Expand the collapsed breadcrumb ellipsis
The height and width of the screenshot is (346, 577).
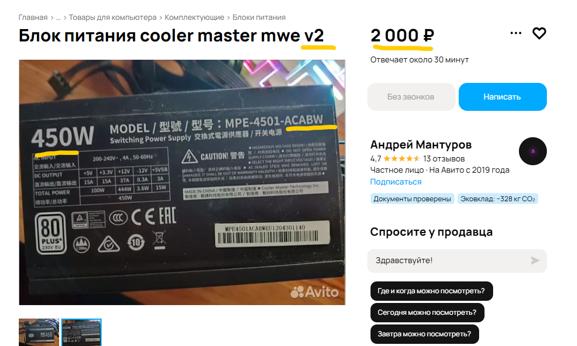click(58, 17)
